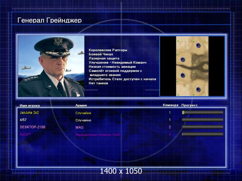Click 'Случайно' army in 4/57 row

point(83,120)
